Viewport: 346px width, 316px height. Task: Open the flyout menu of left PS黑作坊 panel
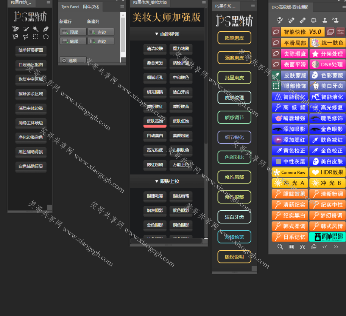[48, 2]
